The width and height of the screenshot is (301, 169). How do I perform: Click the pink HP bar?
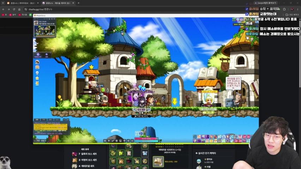coord(146,139)
